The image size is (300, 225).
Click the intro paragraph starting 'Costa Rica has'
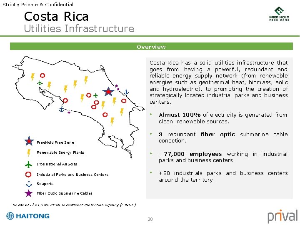coord(219,82)
